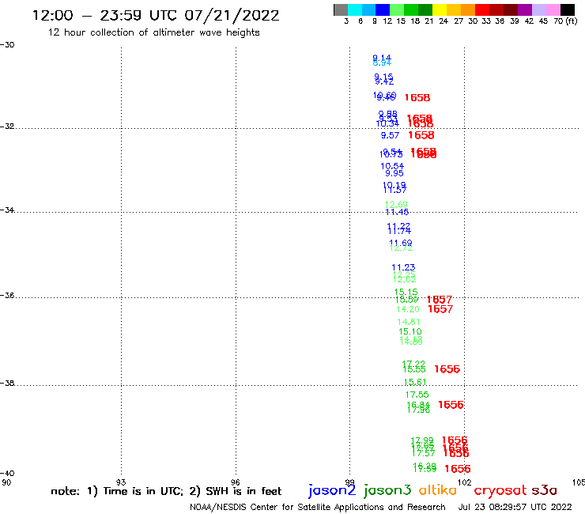
Task: Click the '-36' latitude axis label
Action: tap(7, 295)
